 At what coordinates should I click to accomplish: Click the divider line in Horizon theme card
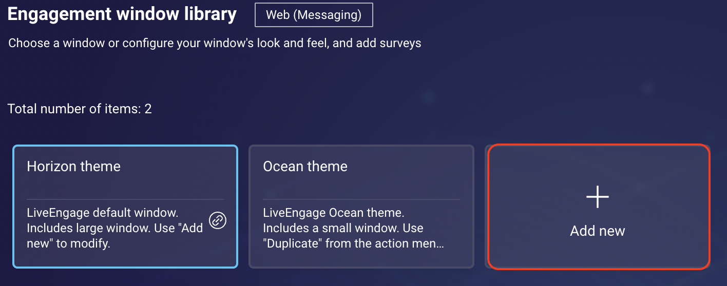tap(125, 199)
